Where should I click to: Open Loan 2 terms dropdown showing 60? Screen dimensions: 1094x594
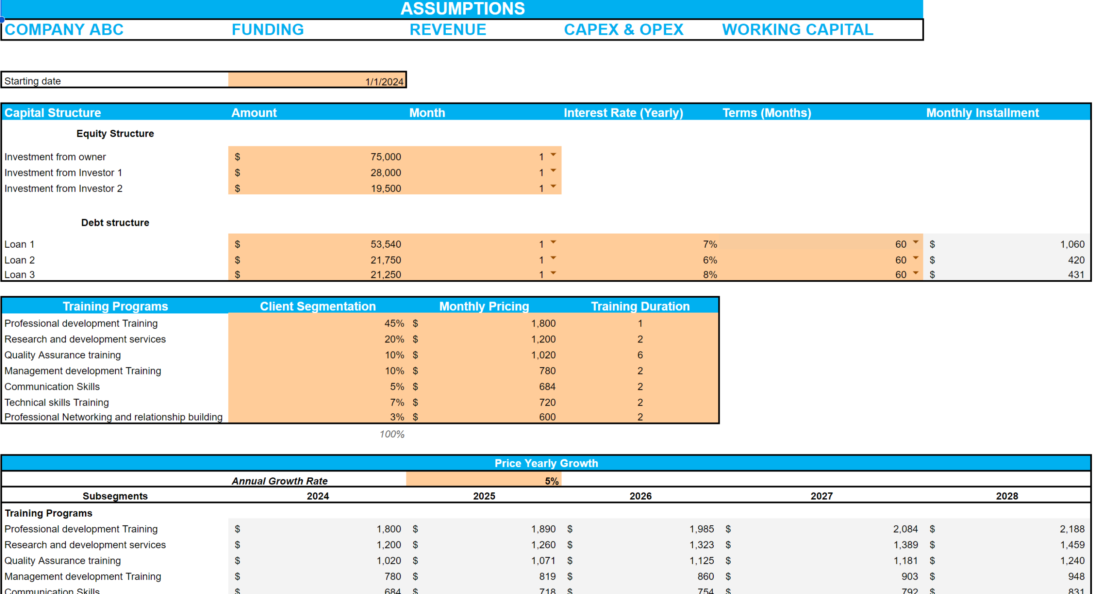915,258
